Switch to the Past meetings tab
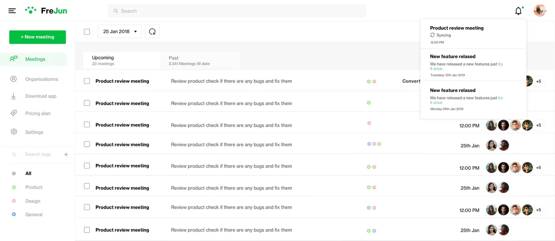The image size is (555, 241). tap(200, 60)
